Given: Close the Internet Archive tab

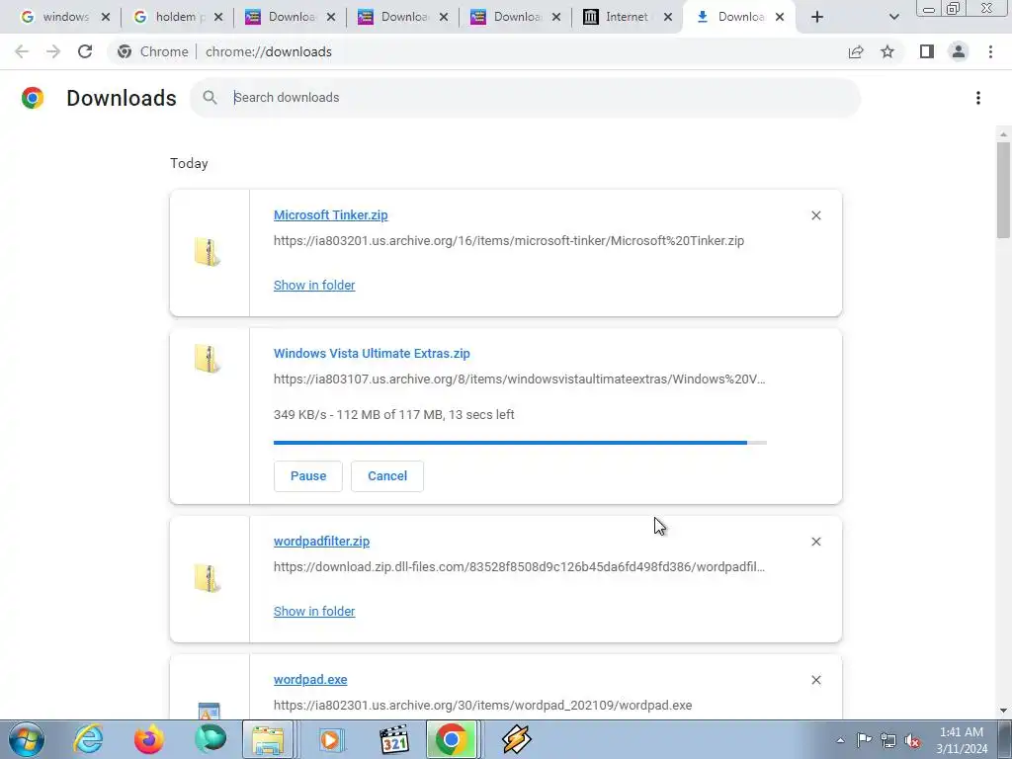Looking at the screenshot, I should coord(668,17).
